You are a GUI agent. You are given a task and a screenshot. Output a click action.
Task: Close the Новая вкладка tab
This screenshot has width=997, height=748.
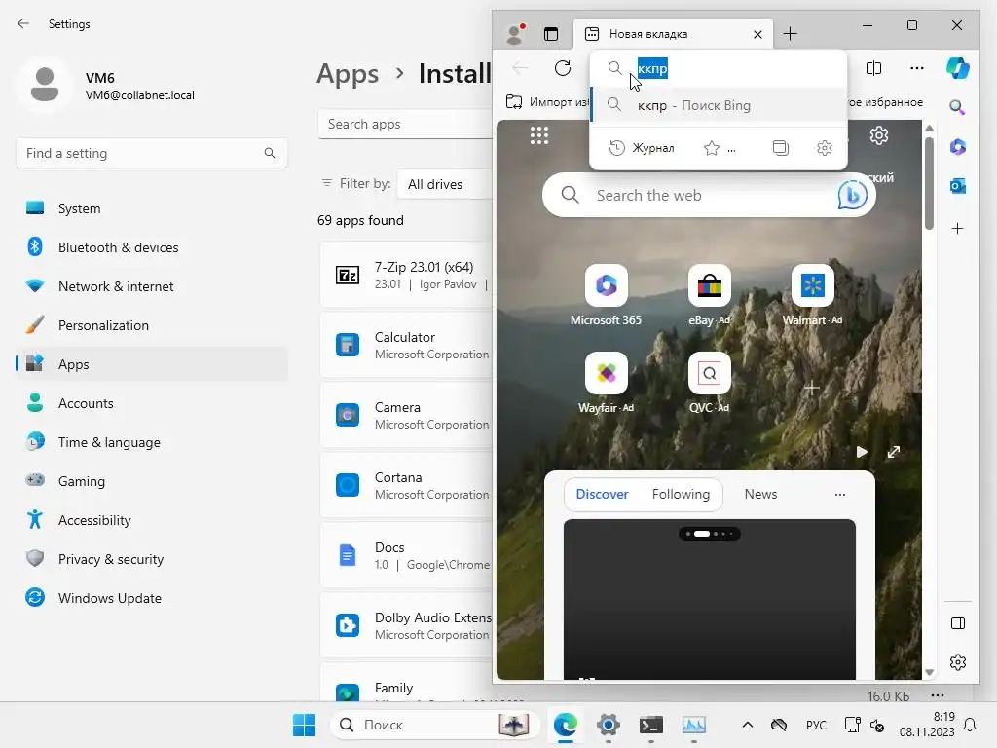point(757,34)
